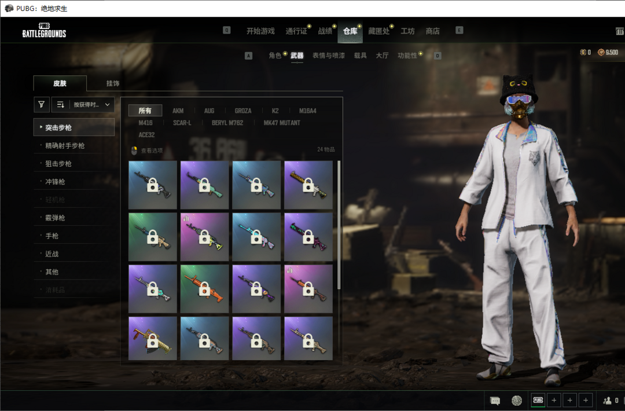Click the E key hint after 商店

click(x=459, y=30)
